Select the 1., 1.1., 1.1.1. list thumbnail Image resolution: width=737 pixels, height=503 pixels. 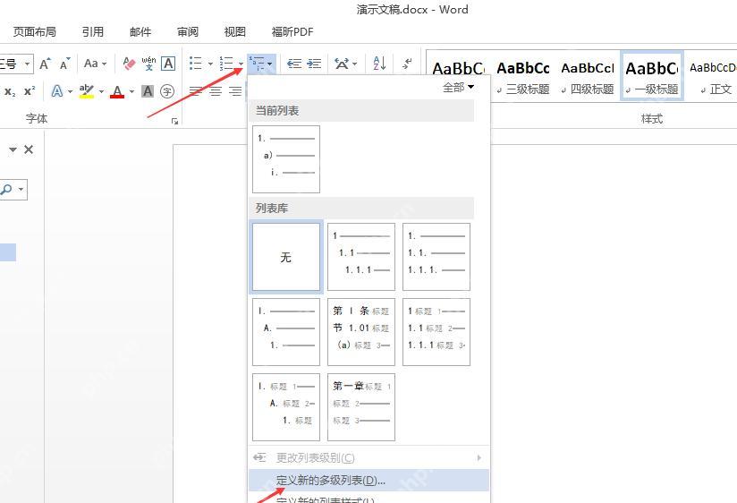436,257
